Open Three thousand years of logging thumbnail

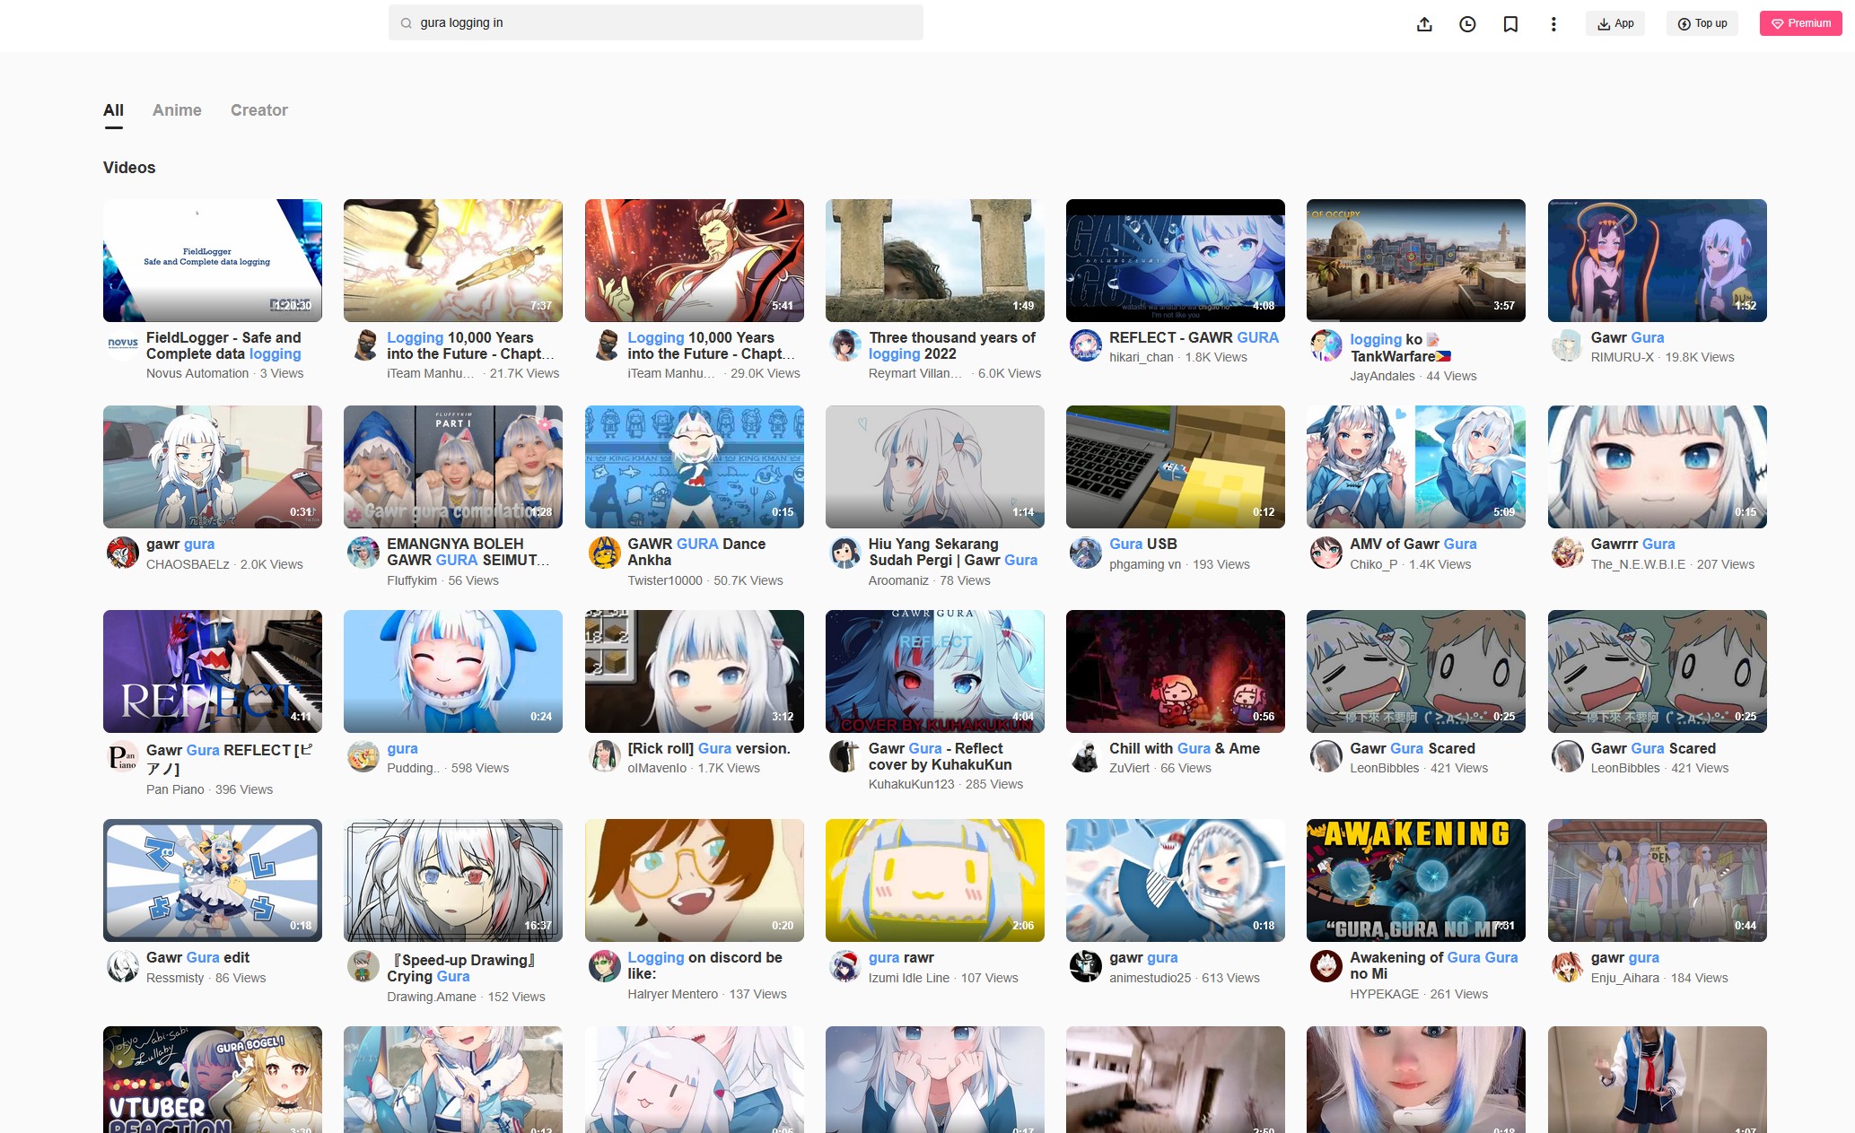click(935, 260)
